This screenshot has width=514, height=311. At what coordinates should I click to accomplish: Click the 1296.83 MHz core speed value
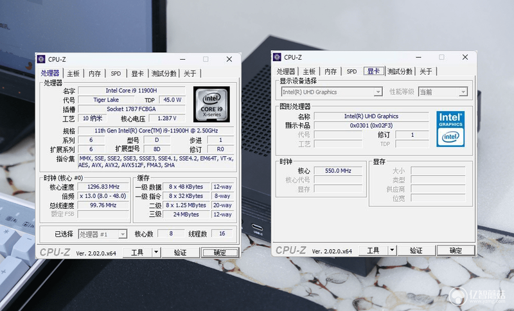(x=103, y=187)
